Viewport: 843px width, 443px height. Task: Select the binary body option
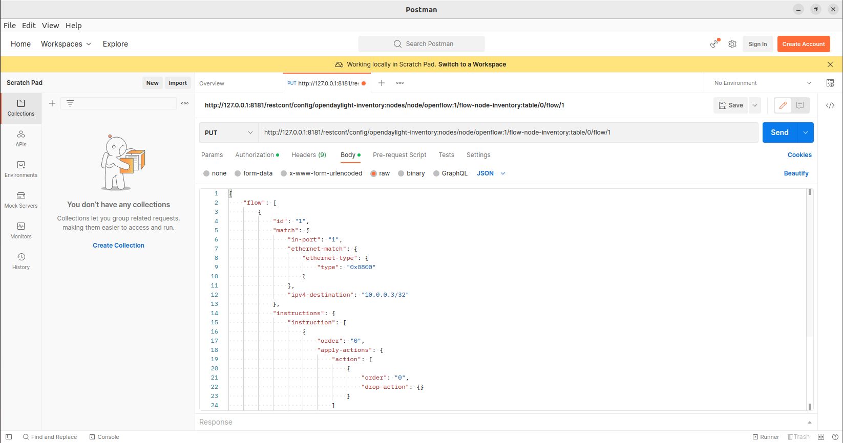(401, 173)
